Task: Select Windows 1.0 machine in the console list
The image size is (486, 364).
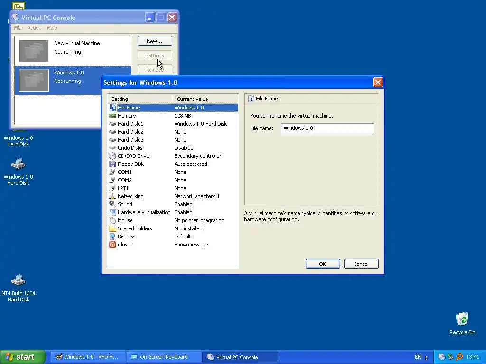Action: (x=73, y=80)
